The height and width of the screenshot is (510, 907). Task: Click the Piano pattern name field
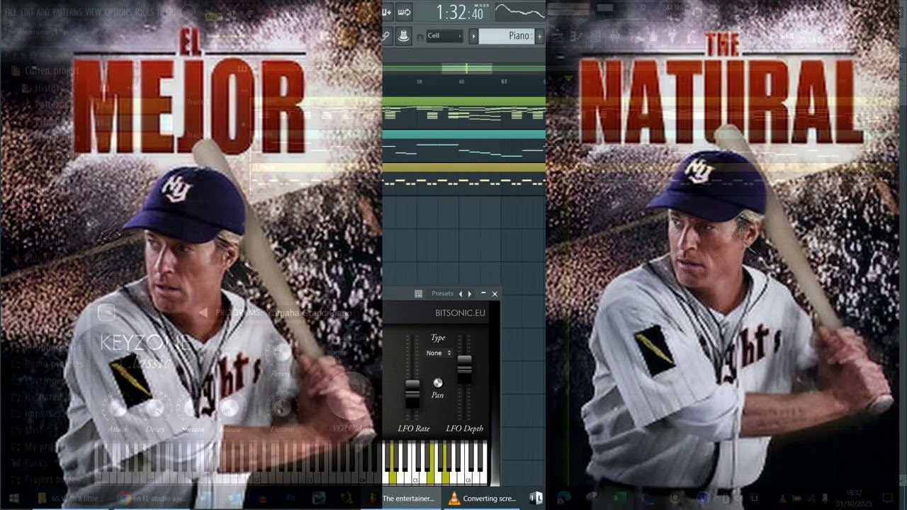[507, 36]
